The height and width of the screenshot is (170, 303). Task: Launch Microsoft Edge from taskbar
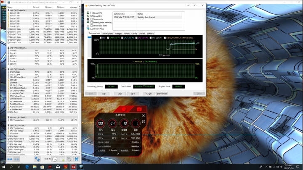point(27,167)
